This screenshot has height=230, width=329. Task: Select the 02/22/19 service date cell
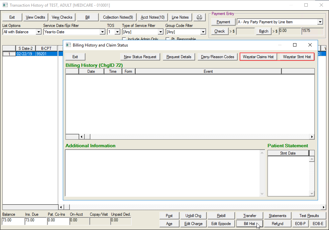(x=26, y=54)
